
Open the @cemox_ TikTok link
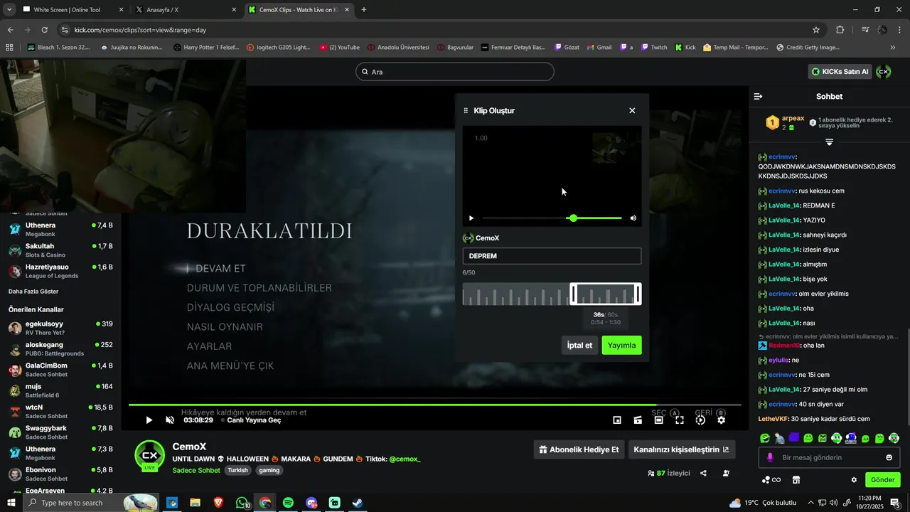(x=405, y=459)
